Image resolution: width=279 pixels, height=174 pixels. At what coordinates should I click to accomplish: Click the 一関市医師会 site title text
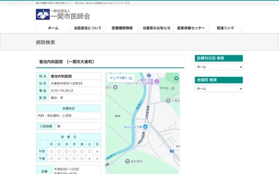71,16
